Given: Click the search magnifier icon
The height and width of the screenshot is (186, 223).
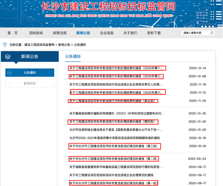Looking at the screenshot, I should point(212,33).
